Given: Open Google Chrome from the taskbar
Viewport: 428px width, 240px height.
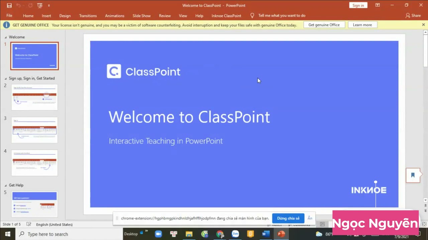Looking at the screenshot, I should click(220, 234).
